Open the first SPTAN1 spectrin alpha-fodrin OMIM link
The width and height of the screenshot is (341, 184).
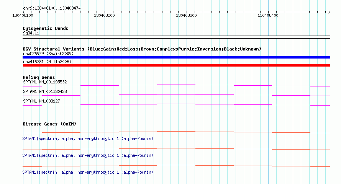[88, 138]
